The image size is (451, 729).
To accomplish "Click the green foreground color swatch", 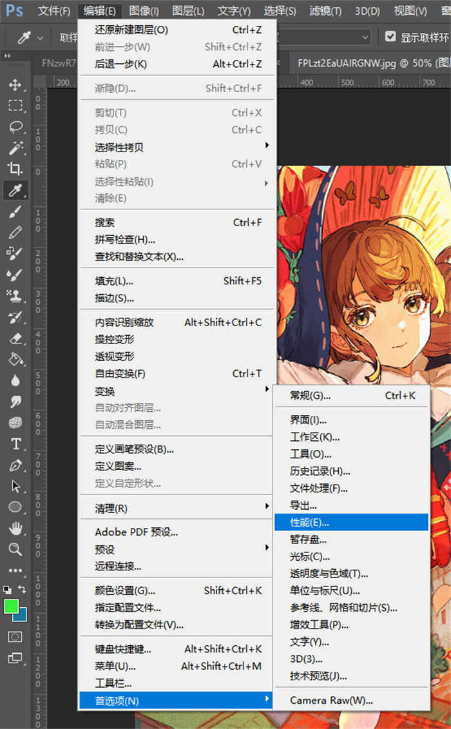I will coord(11,606).
